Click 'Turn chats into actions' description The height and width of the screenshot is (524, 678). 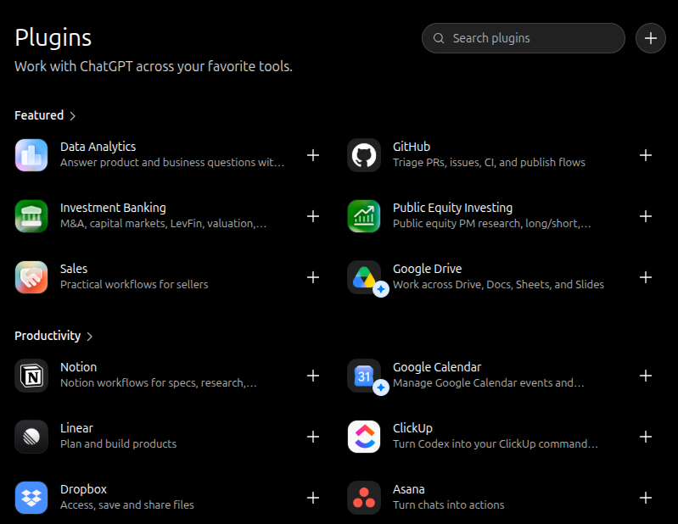click(448, 504)
